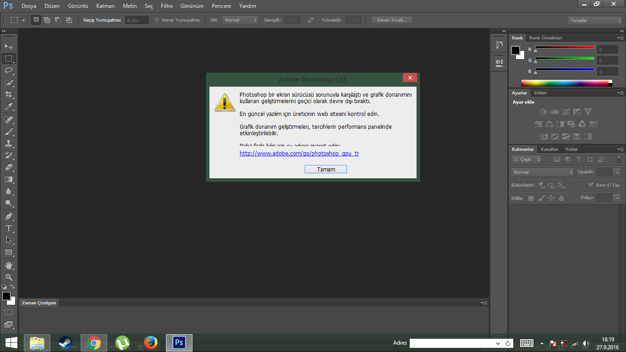626x352 pixels.
Task: Select the History Brush tool
Action: tap(9, 155)
